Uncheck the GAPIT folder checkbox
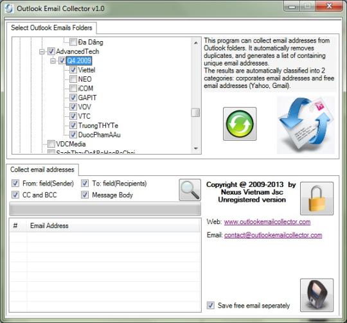This screenshot has height=323, width=347. pos(73,98)
